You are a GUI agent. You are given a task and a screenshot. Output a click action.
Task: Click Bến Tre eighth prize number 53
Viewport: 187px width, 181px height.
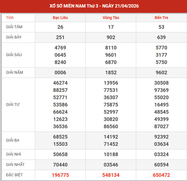click(161, 27)
